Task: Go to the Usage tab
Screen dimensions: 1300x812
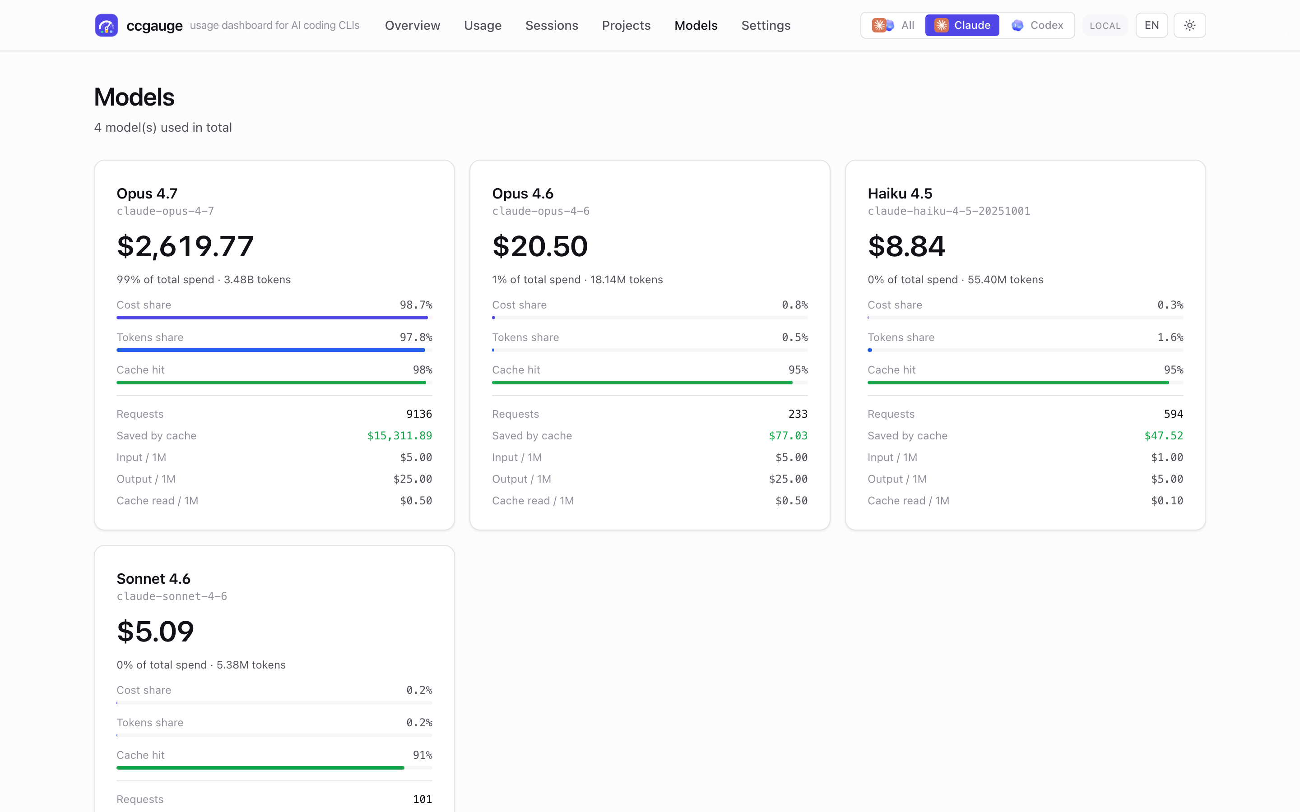Action: coord(483,25)
